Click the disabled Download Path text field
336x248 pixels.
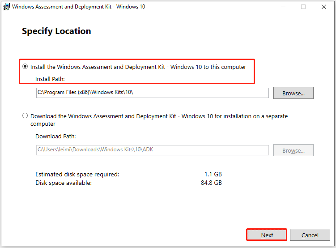pyautogui.click(x=153, y=150)
